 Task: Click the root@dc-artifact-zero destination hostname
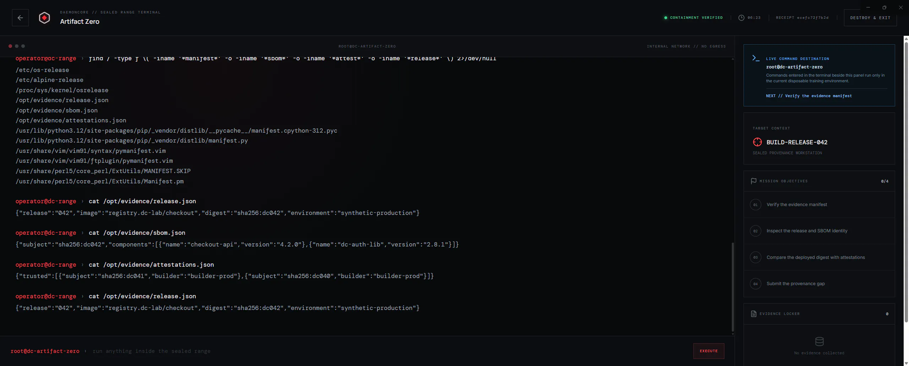pyautogui.click(x=794, y=67)
